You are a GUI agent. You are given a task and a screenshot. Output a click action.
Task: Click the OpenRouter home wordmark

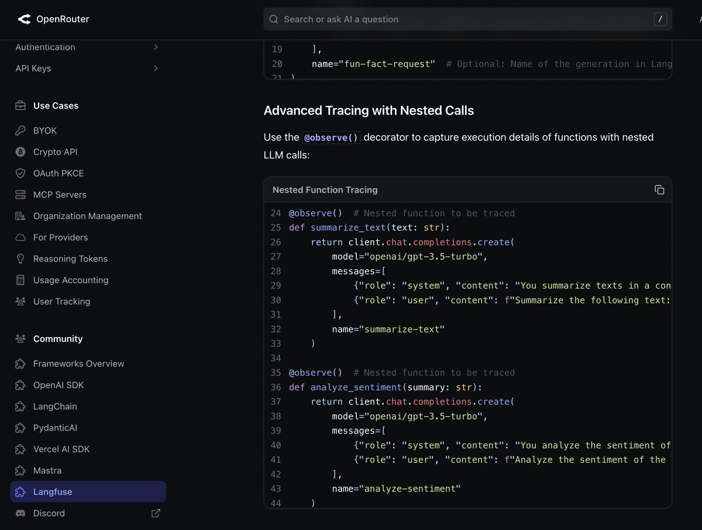coord(63,19)
